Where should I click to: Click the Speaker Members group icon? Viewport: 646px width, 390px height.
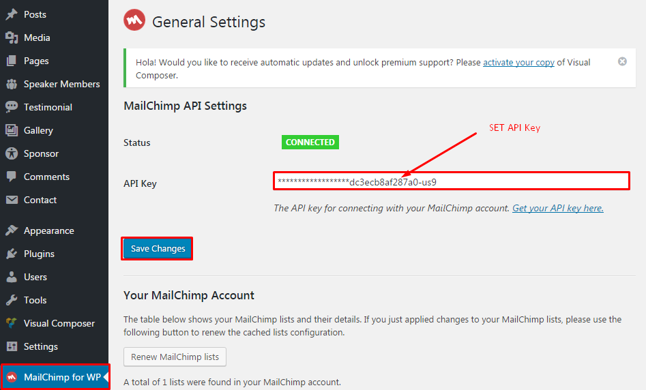(x=12, y=84)
